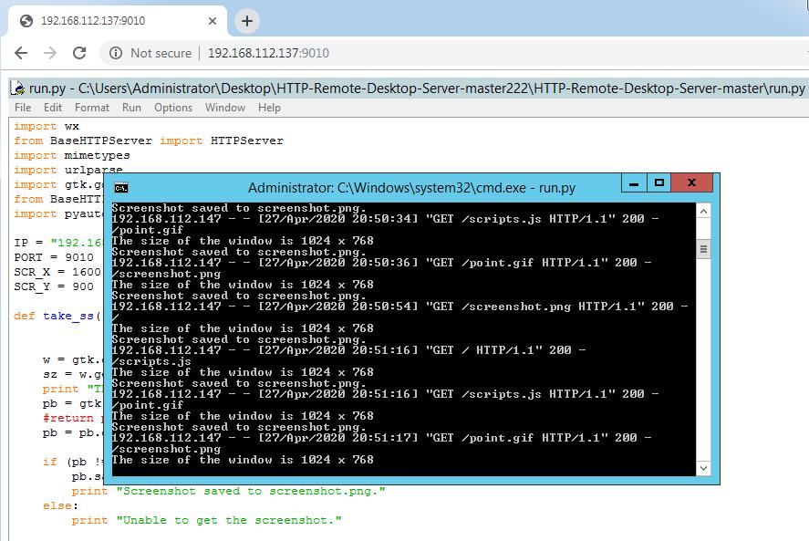This screenshot has height=541, width=809.
Task: Click the 'import wx' code line
Action: [x=47, y=126]
